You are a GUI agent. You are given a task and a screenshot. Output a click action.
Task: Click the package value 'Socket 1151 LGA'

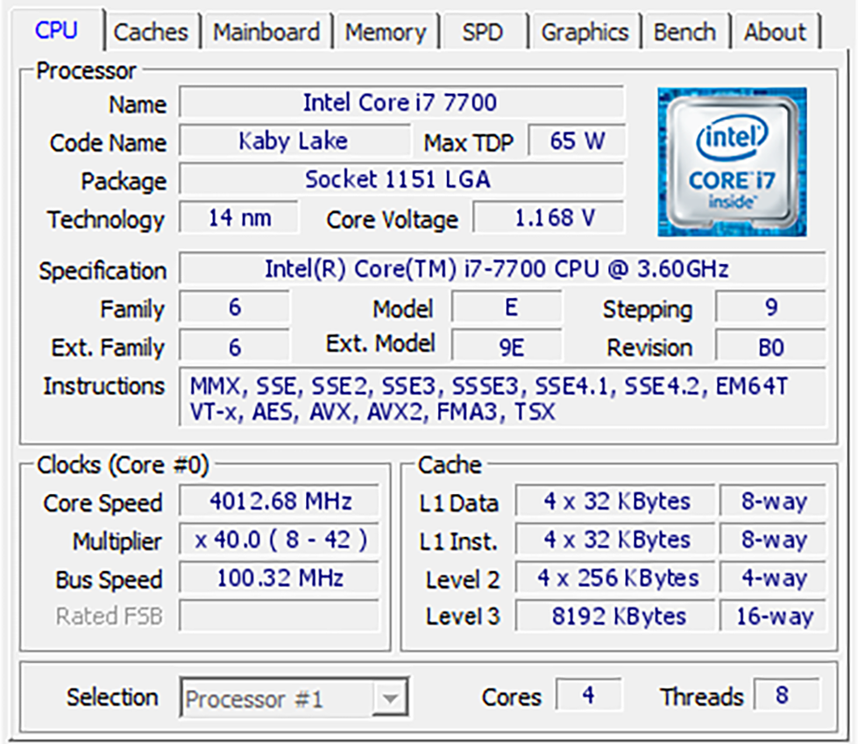pyautogui.click(x=401, y=179)
